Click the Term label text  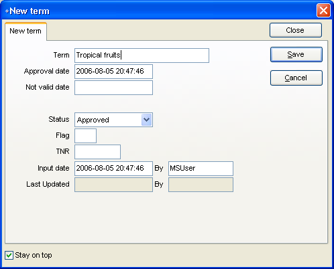click(61, 55)
